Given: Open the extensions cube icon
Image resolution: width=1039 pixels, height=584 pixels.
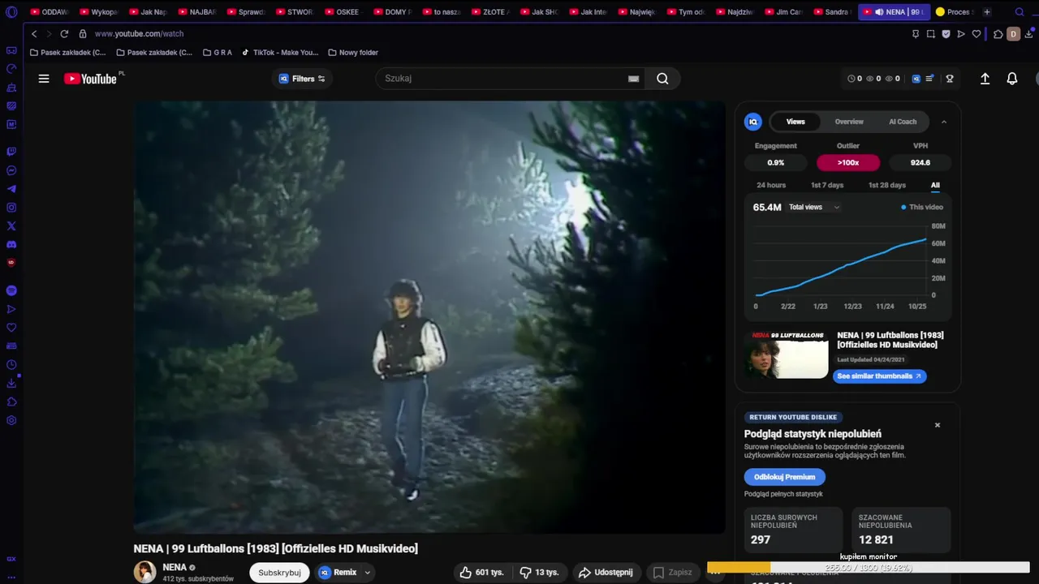Looking at the screenshot, I should [998, 34].
